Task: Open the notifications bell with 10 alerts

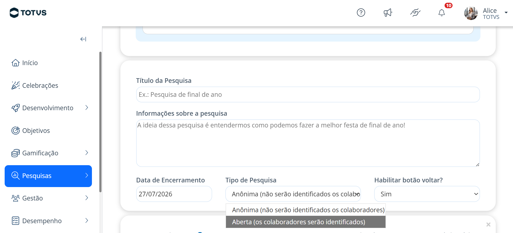Action: (442, 13)
